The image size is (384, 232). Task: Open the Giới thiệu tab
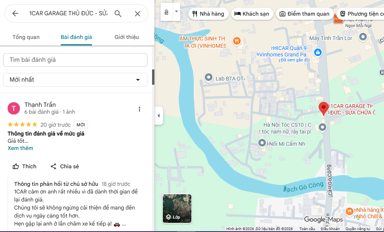(x=126, y=37)
